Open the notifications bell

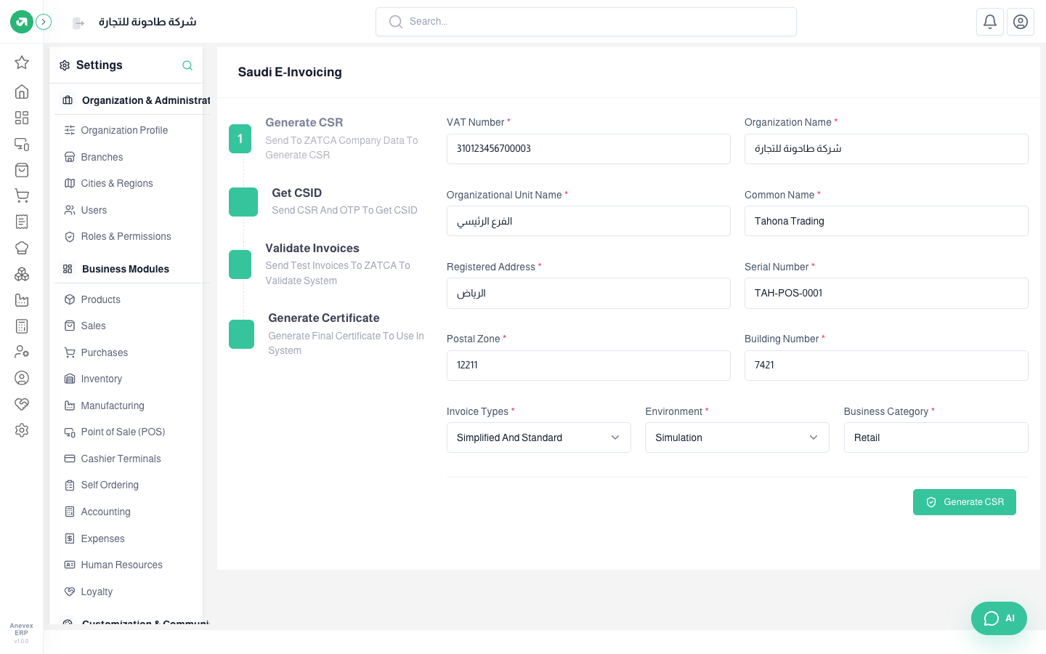[x=990, y=22]
